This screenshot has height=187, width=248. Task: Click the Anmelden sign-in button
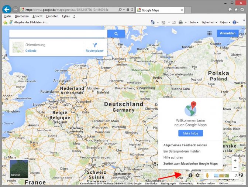[x=228, y=33]
